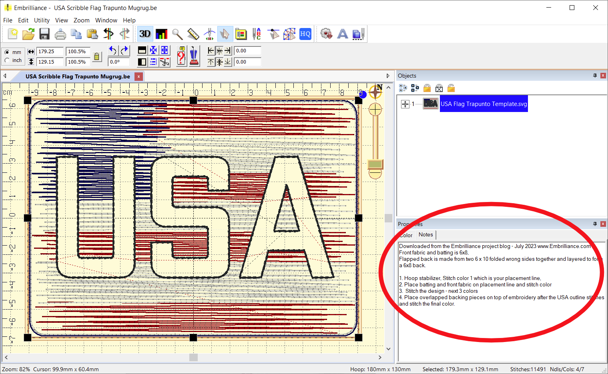The image size is (608, 374).
Task: Select the mm units radio button
Action: click(7, 52)
